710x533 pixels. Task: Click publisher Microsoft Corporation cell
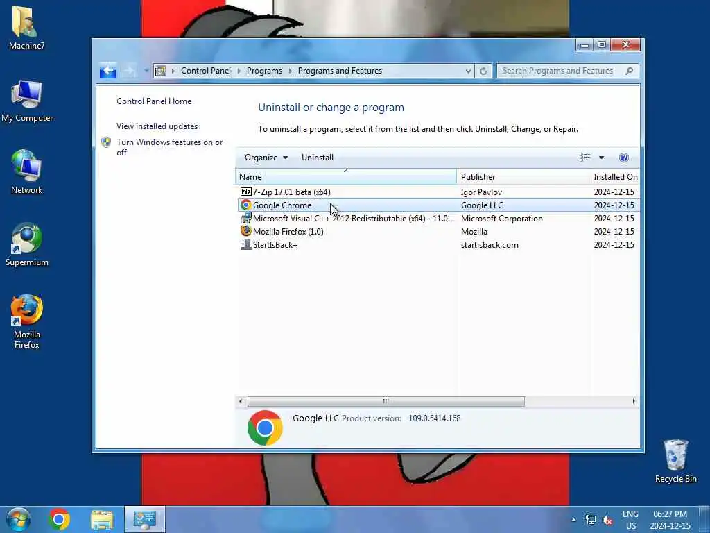pos(502,219)
